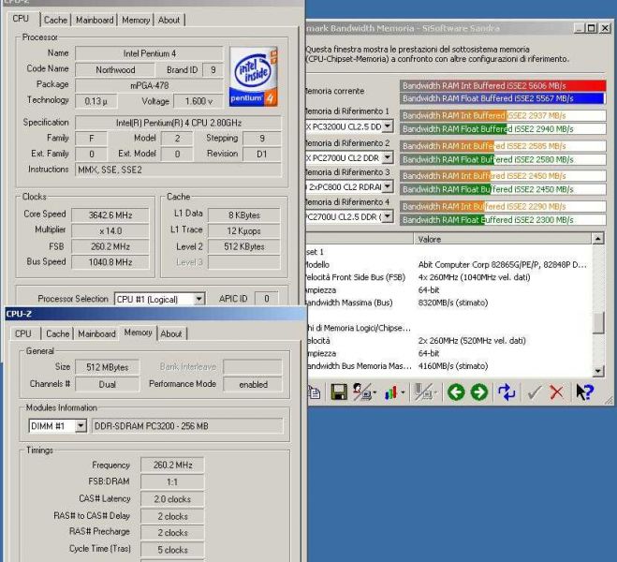Open About tab in lower CPU-Z window
The width and height of the screenshot is (617, 562).
[171, 333]
